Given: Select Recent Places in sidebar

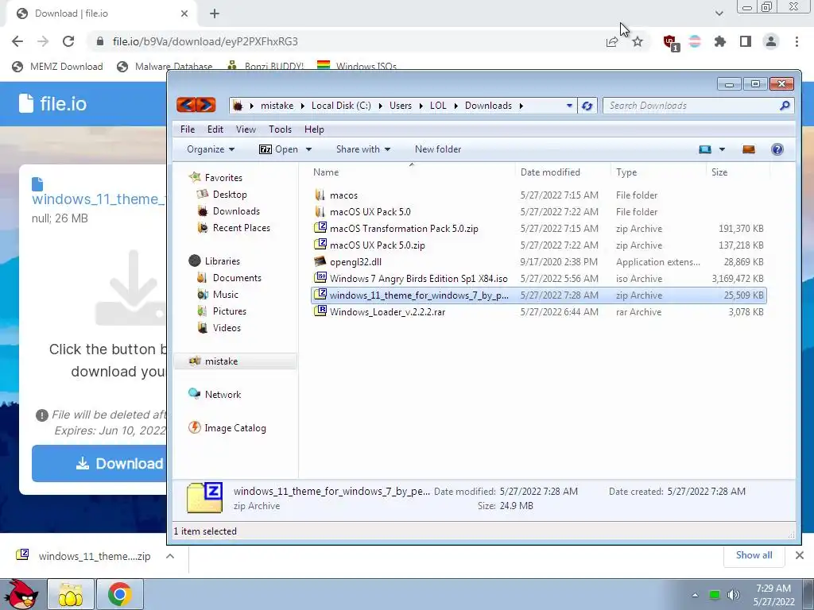Looking at the screenshot, I should click(234, 228).
